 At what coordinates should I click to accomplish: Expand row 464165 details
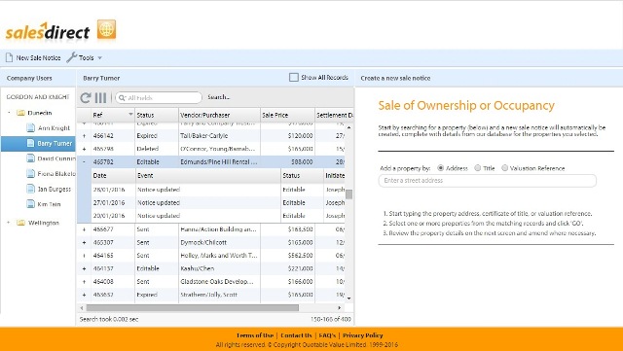[84, 256]
